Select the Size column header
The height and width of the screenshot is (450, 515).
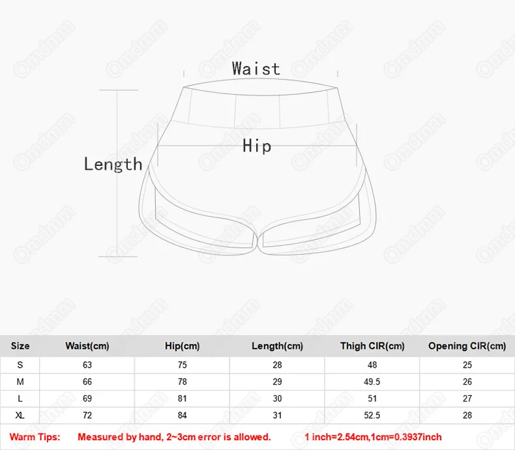(x=20, y=346)
